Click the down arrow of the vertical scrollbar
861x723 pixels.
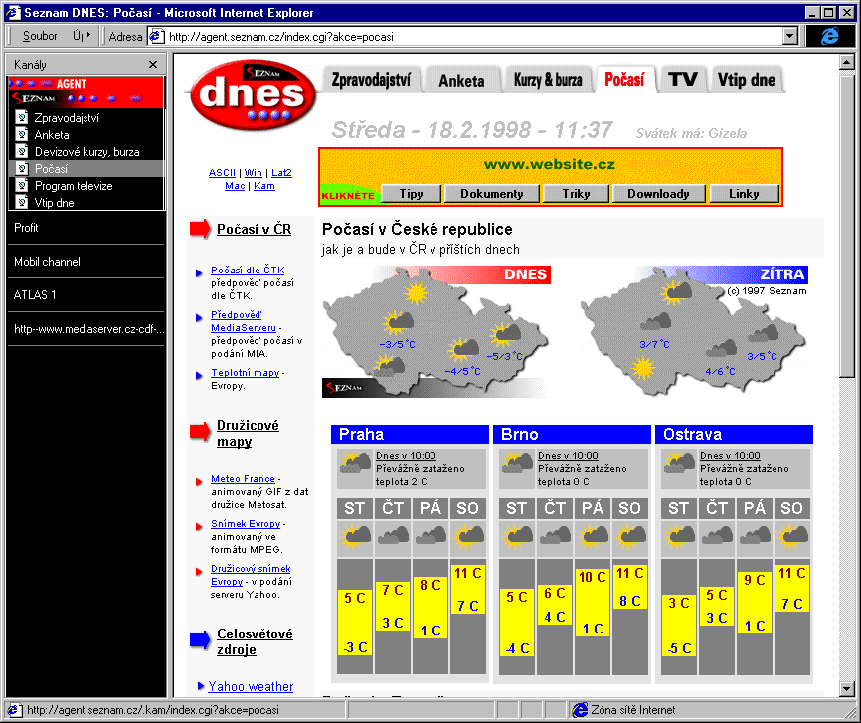(849, 688)
